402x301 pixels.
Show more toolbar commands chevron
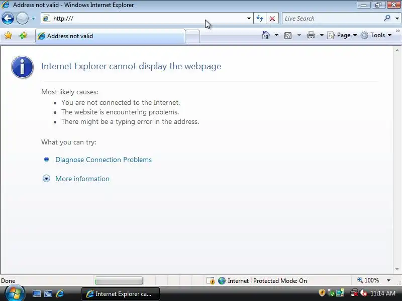[398, 31]
